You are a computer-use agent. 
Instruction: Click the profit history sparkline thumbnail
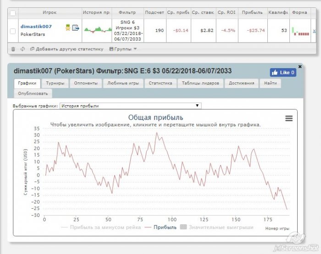click(98, 30)
